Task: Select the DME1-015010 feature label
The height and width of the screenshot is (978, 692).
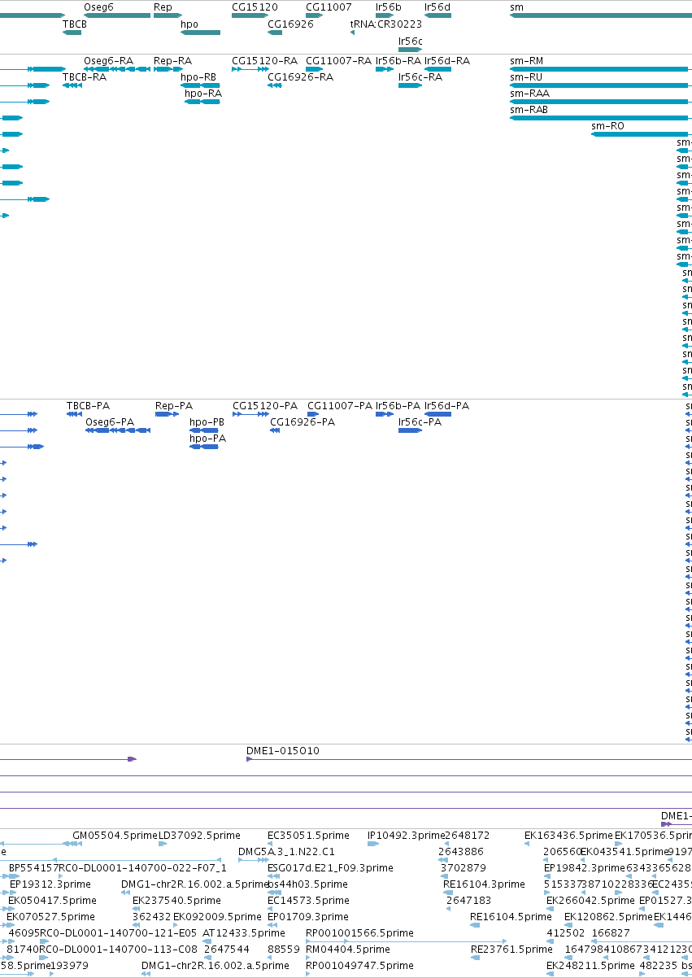Action: 283,751
